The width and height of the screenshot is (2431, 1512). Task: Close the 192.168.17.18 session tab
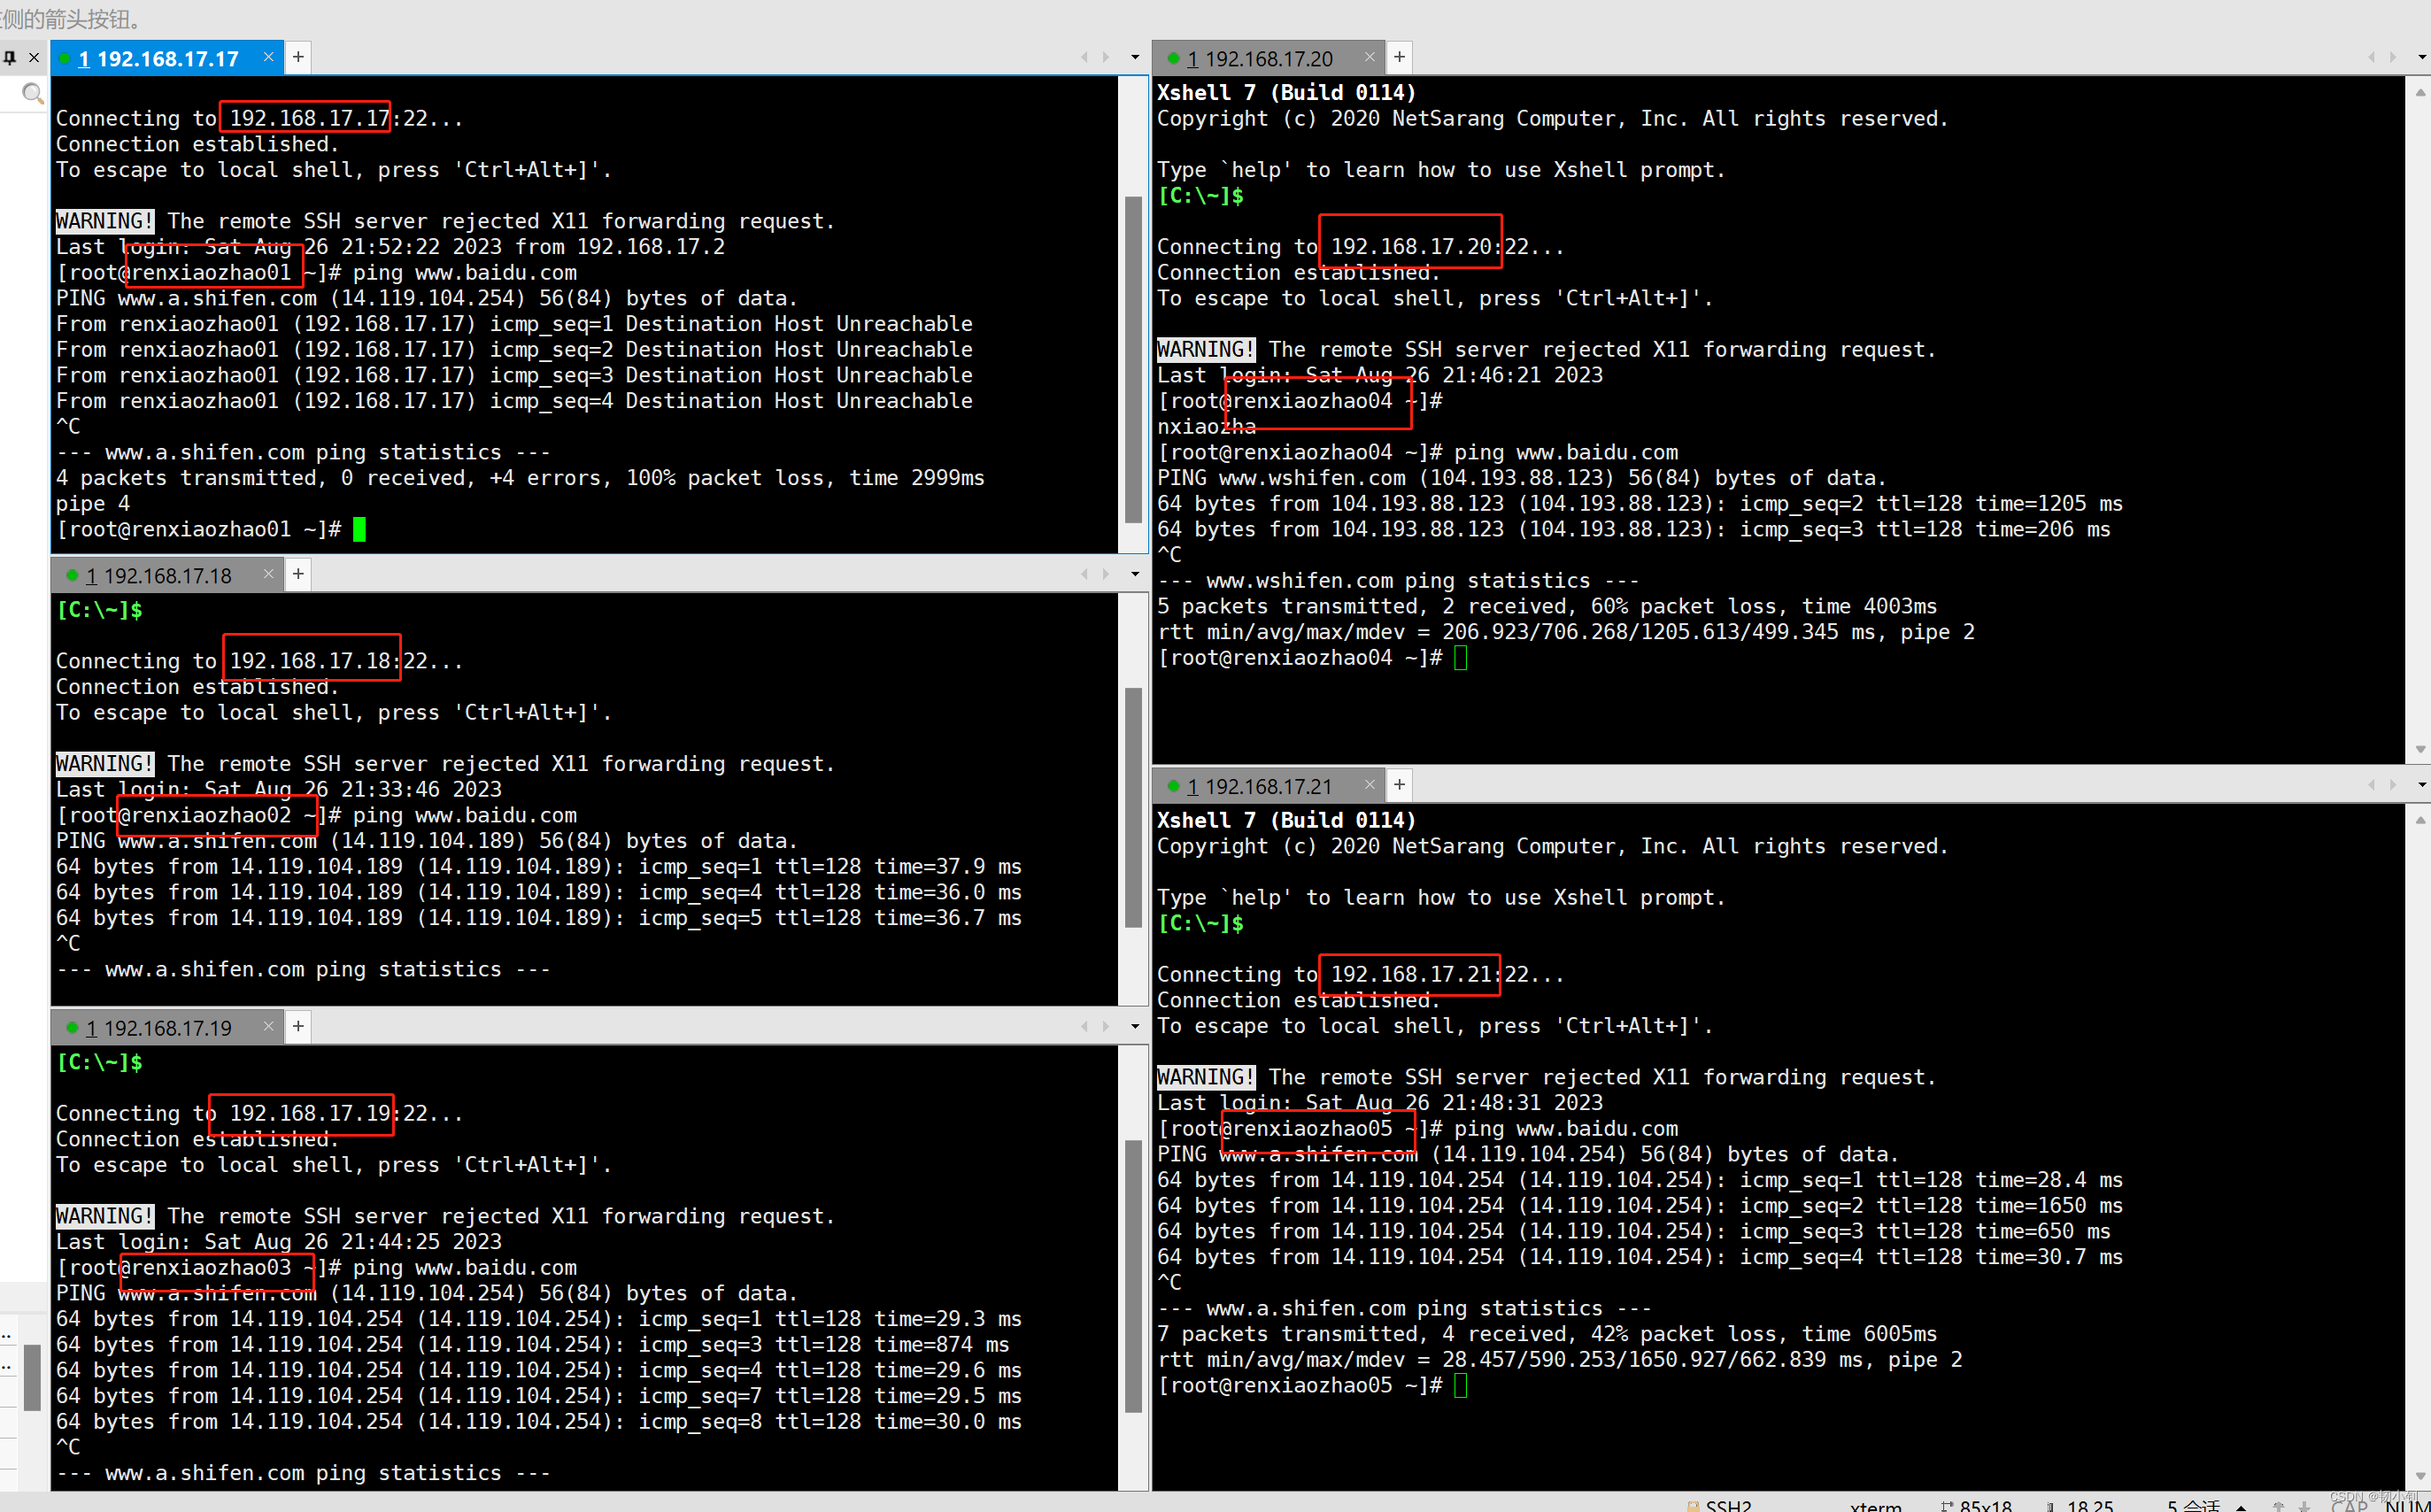coord(268,574)
